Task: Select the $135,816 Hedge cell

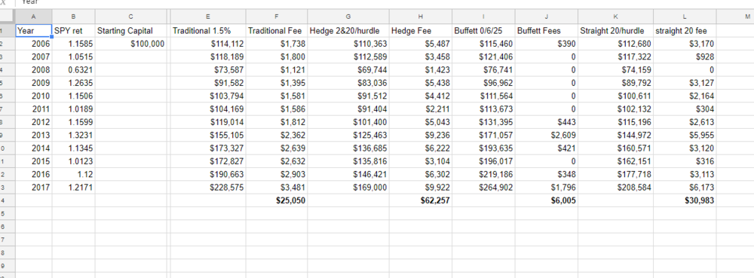Action: [348, 161]
